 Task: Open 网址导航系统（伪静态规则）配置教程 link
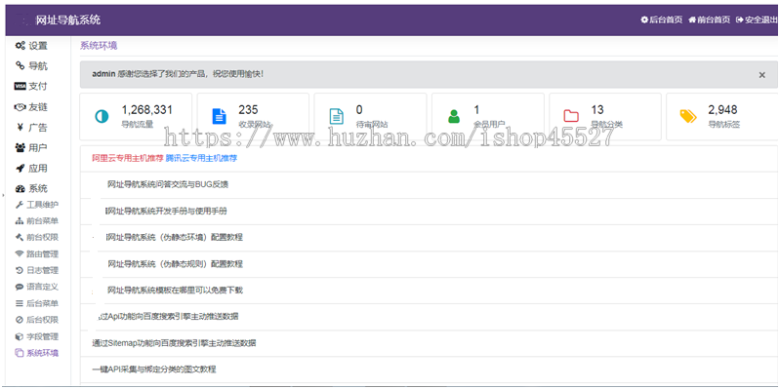[x=175, y=263]
